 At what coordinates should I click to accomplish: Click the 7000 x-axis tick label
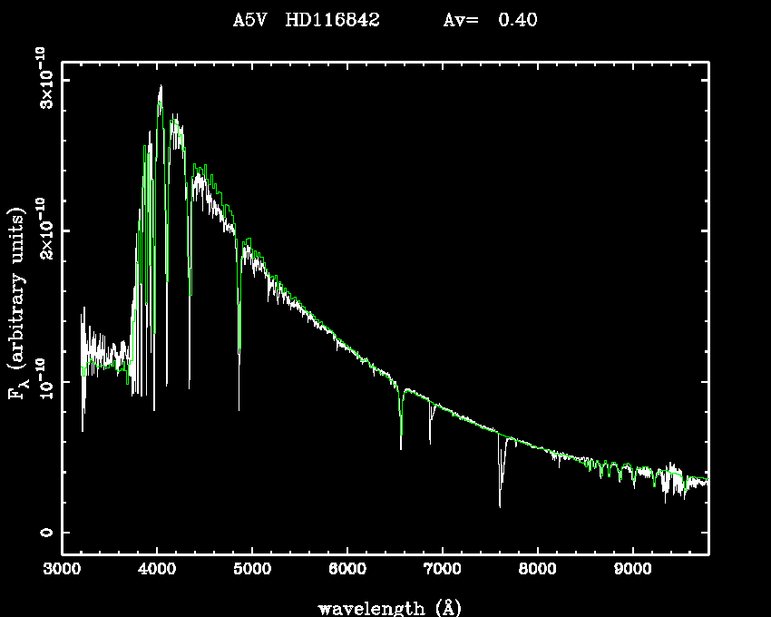click(443, 571)
